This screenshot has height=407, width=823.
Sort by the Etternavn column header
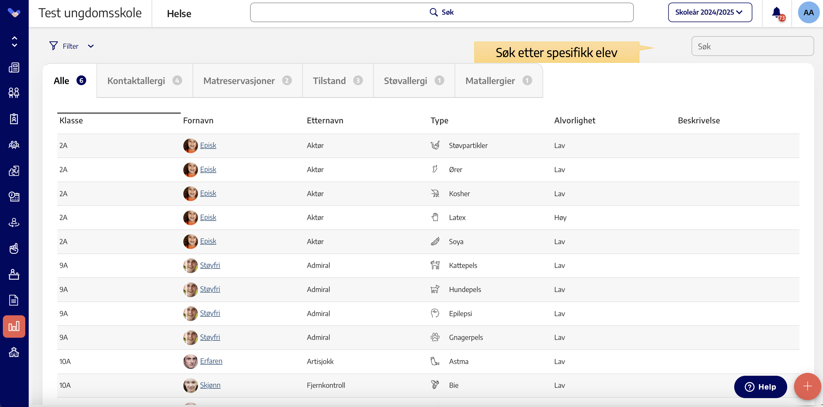click(x=325, y=121)
